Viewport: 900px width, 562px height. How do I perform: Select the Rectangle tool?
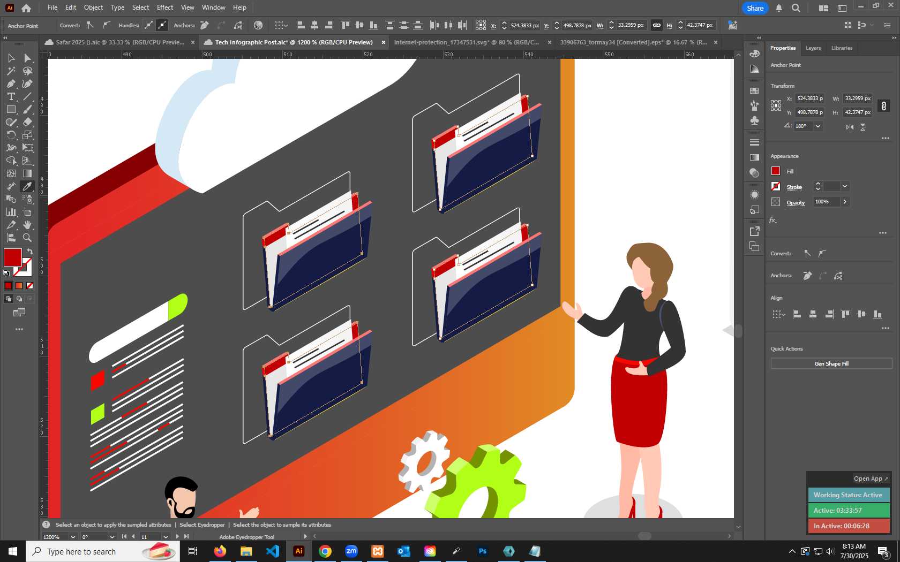pyautogui.click(x=11, y=109)
